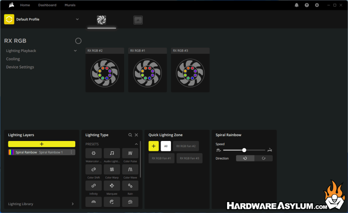
Task: Click the Spiral Rainbow layer color icon
Action: click(11, 152)
